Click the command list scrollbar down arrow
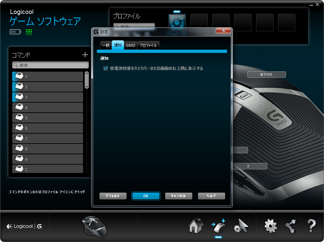The height and width of the screenshot is (242, 324). 87,87
